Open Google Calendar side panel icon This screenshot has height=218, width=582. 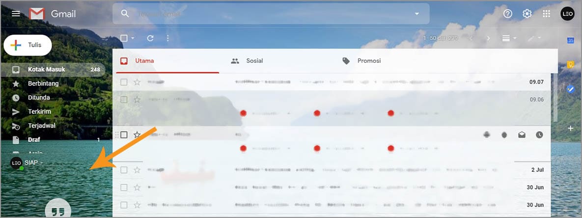(571, 40)
